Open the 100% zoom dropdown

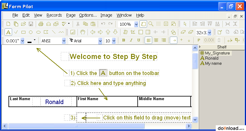[x=136, y=24]
